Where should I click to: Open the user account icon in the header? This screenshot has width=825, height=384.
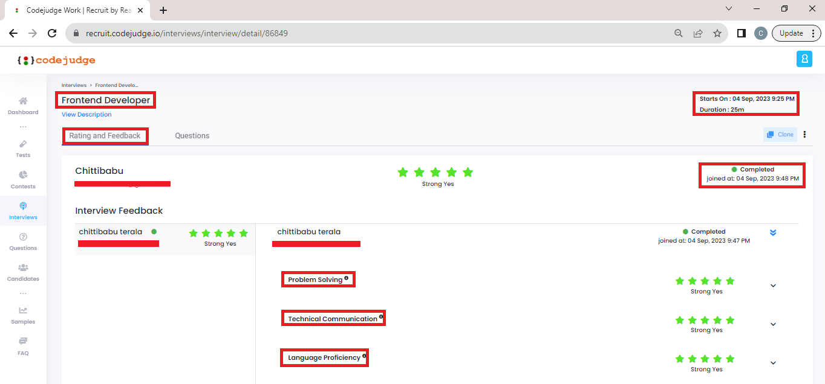[804, 59]
